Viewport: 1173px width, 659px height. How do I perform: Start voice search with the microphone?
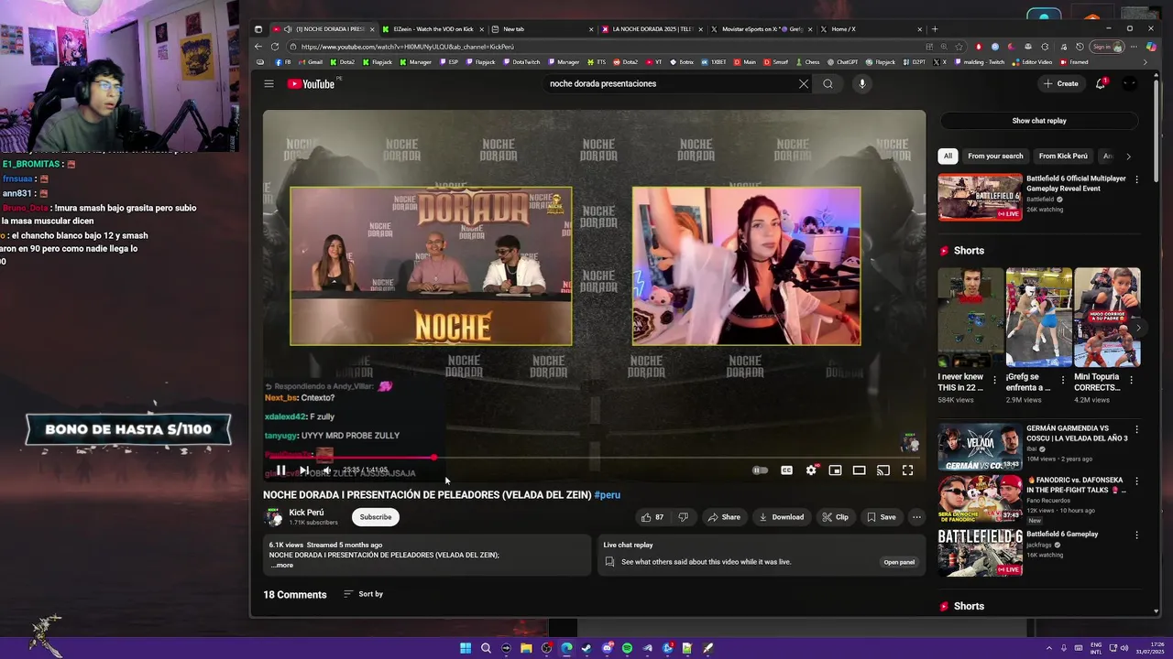tap(861, 83)
